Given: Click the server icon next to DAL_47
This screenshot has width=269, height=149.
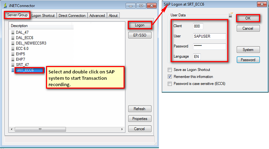Looking at the screenshot, I should coord(13,32).
